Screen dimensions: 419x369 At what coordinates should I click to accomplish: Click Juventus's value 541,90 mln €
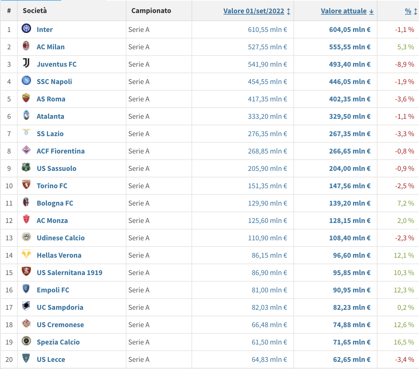[267, 64]
